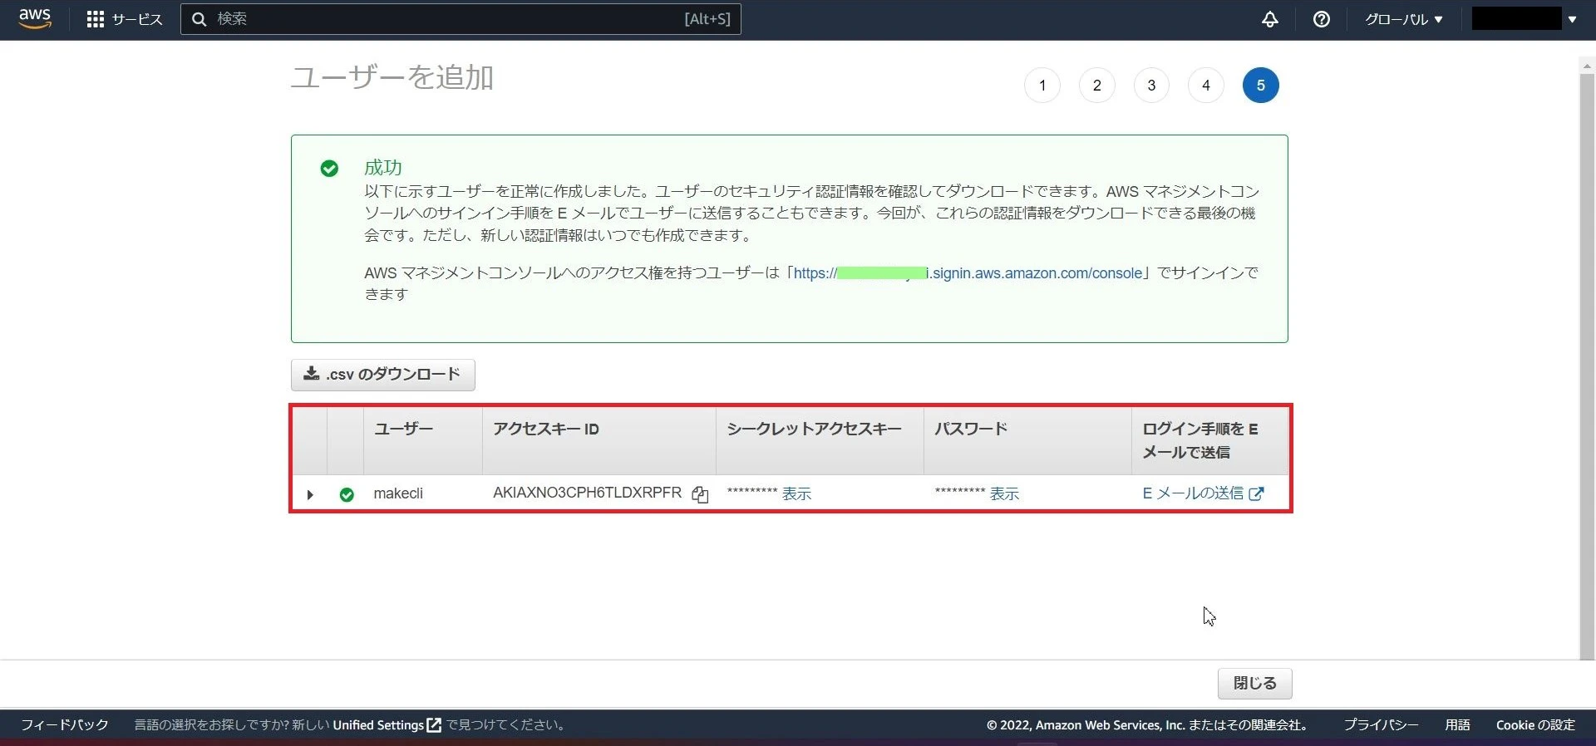Expand the makecli user row
This screenshot has width=1596, height=746.
coord(310,494)
